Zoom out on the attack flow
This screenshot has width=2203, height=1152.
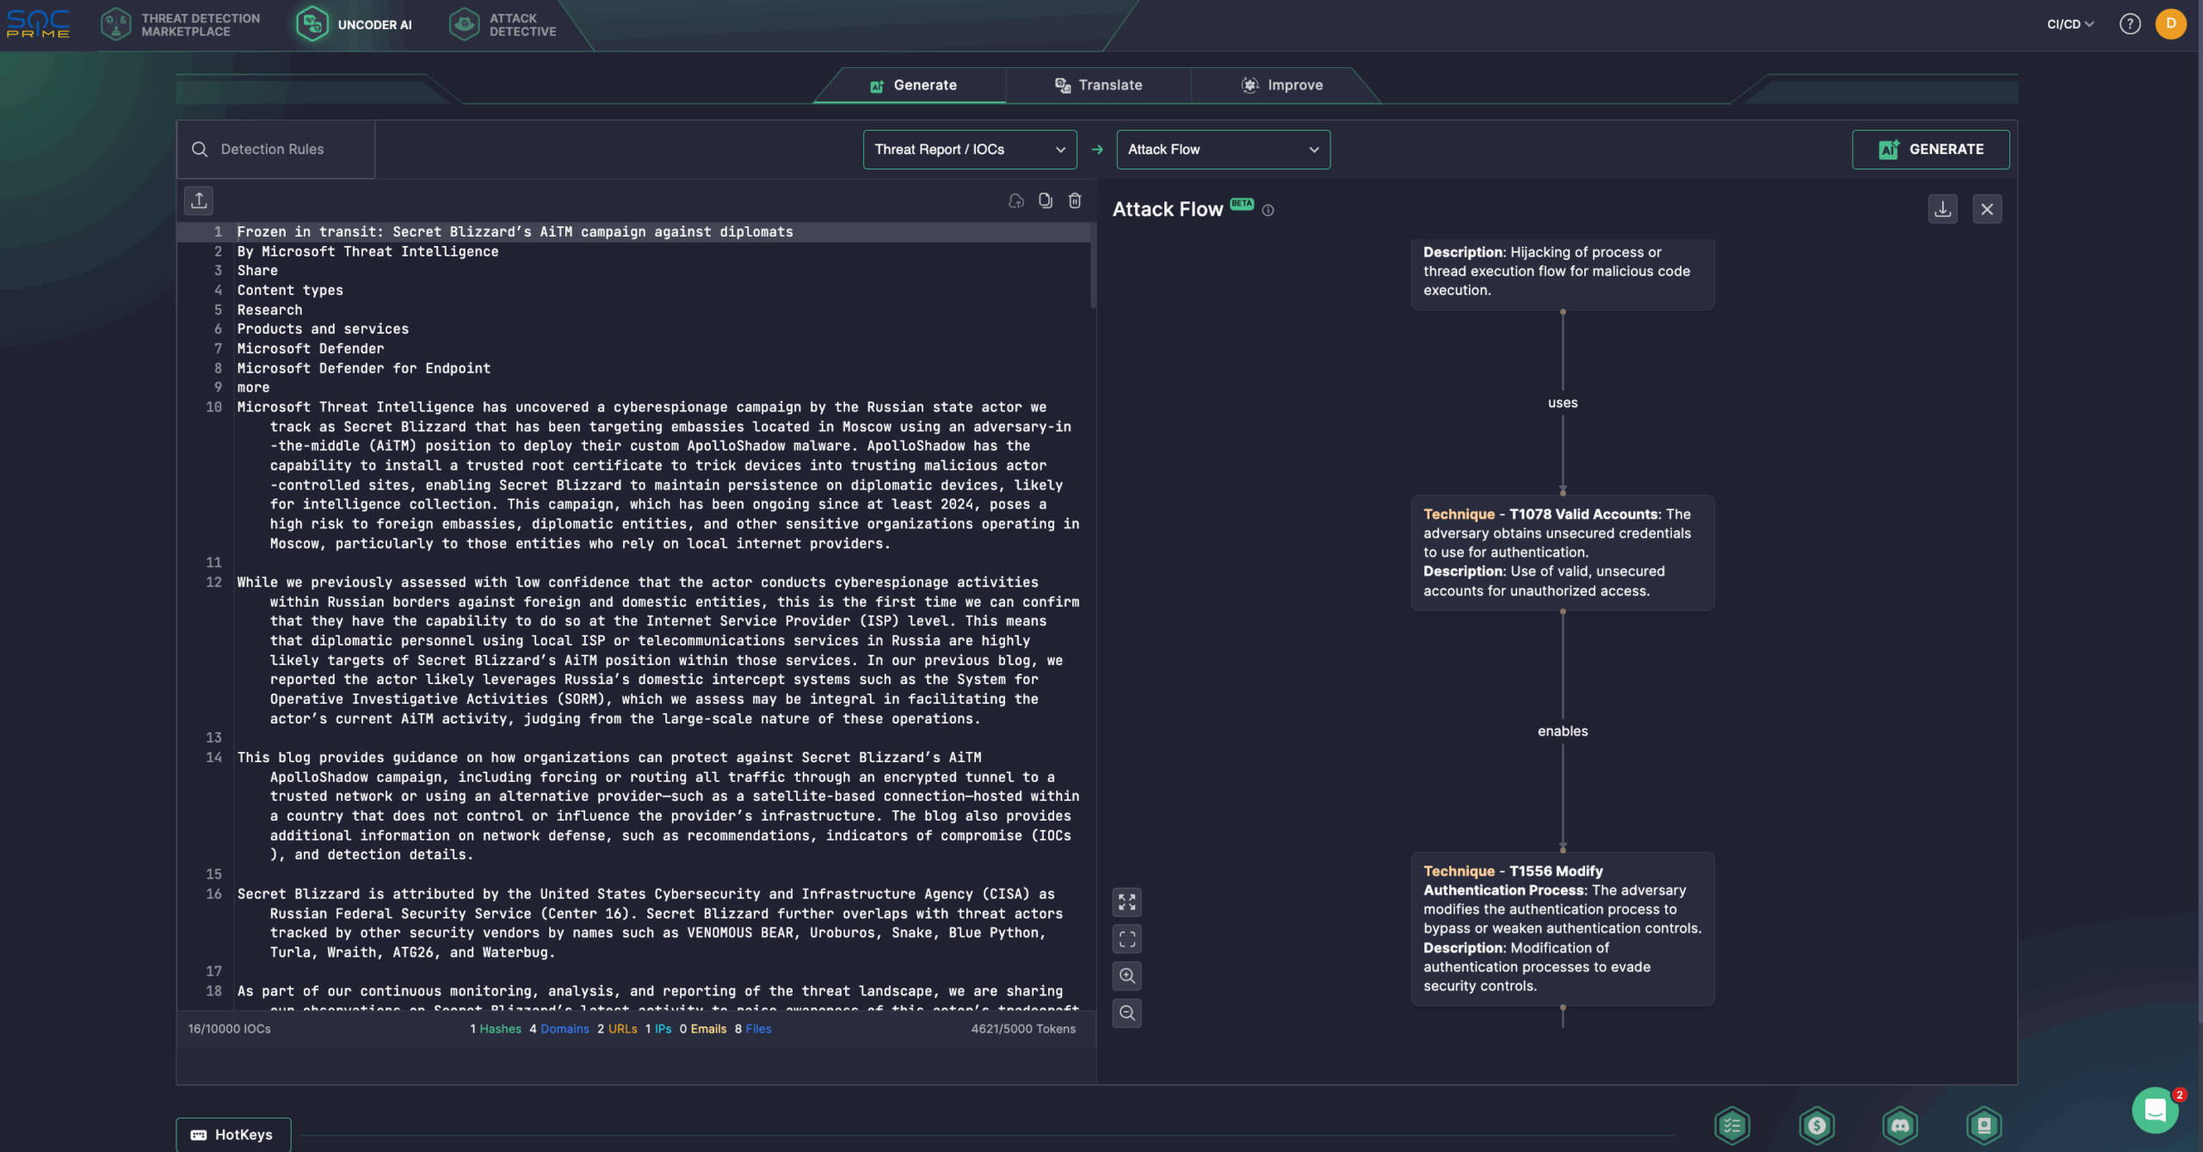(1127, 1013)
